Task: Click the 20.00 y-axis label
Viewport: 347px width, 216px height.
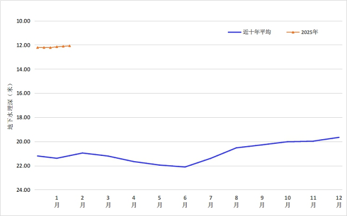Action: tap(23, 141)
